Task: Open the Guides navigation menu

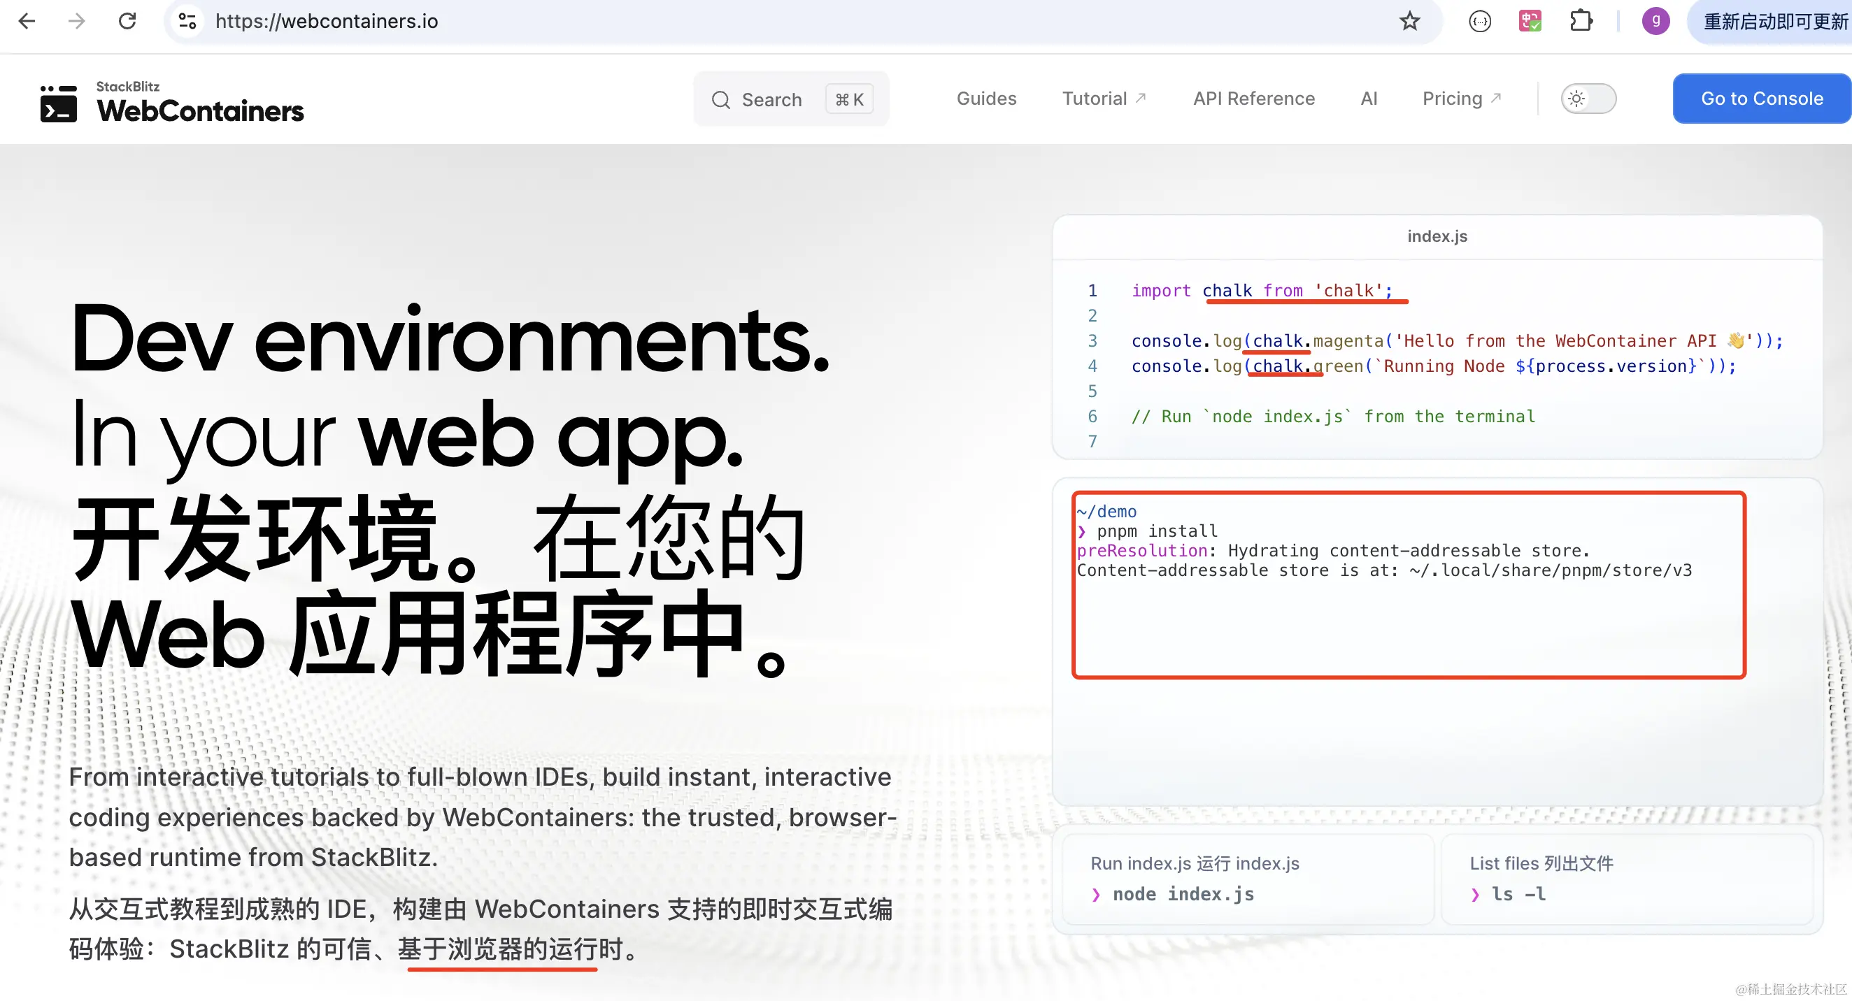Action: click(x=986, y=99)
